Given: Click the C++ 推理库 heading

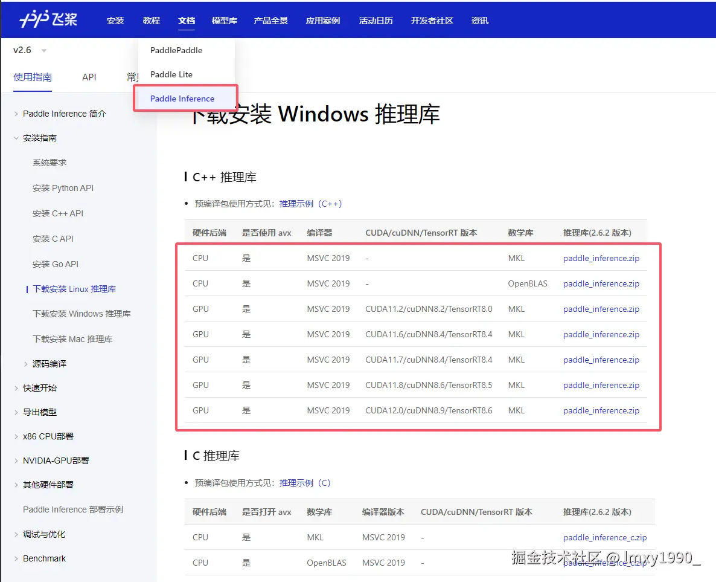Looking at the screenshot, I should [x=224, y=178].
